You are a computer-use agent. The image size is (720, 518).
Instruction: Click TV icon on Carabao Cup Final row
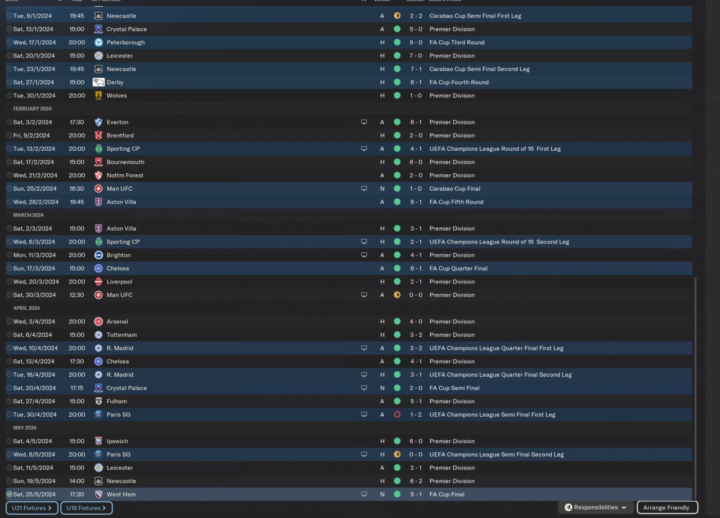[364, 188]
